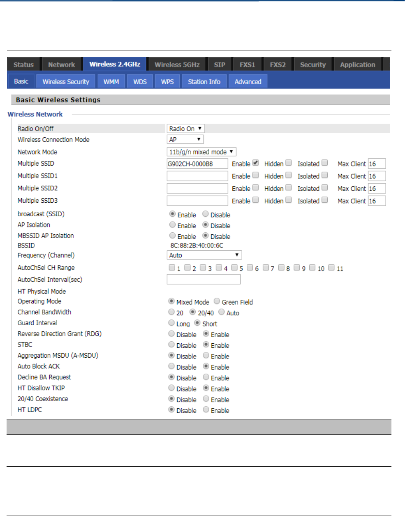Set broadcast (SSID) to Disable
The width and height of the screenshot is (405, 516).
tap(205, 214)
